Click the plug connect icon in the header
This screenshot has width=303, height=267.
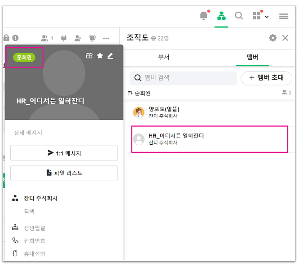coord(64,38)
